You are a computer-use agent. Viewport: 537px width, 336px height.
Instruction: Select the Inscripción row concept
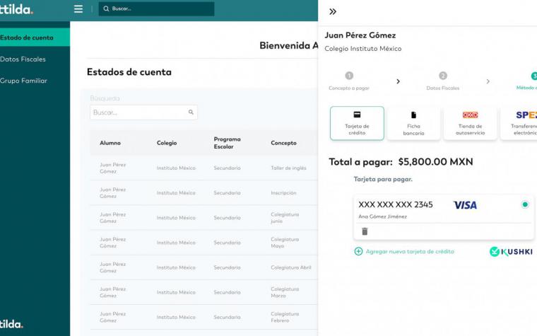(283, 193)
